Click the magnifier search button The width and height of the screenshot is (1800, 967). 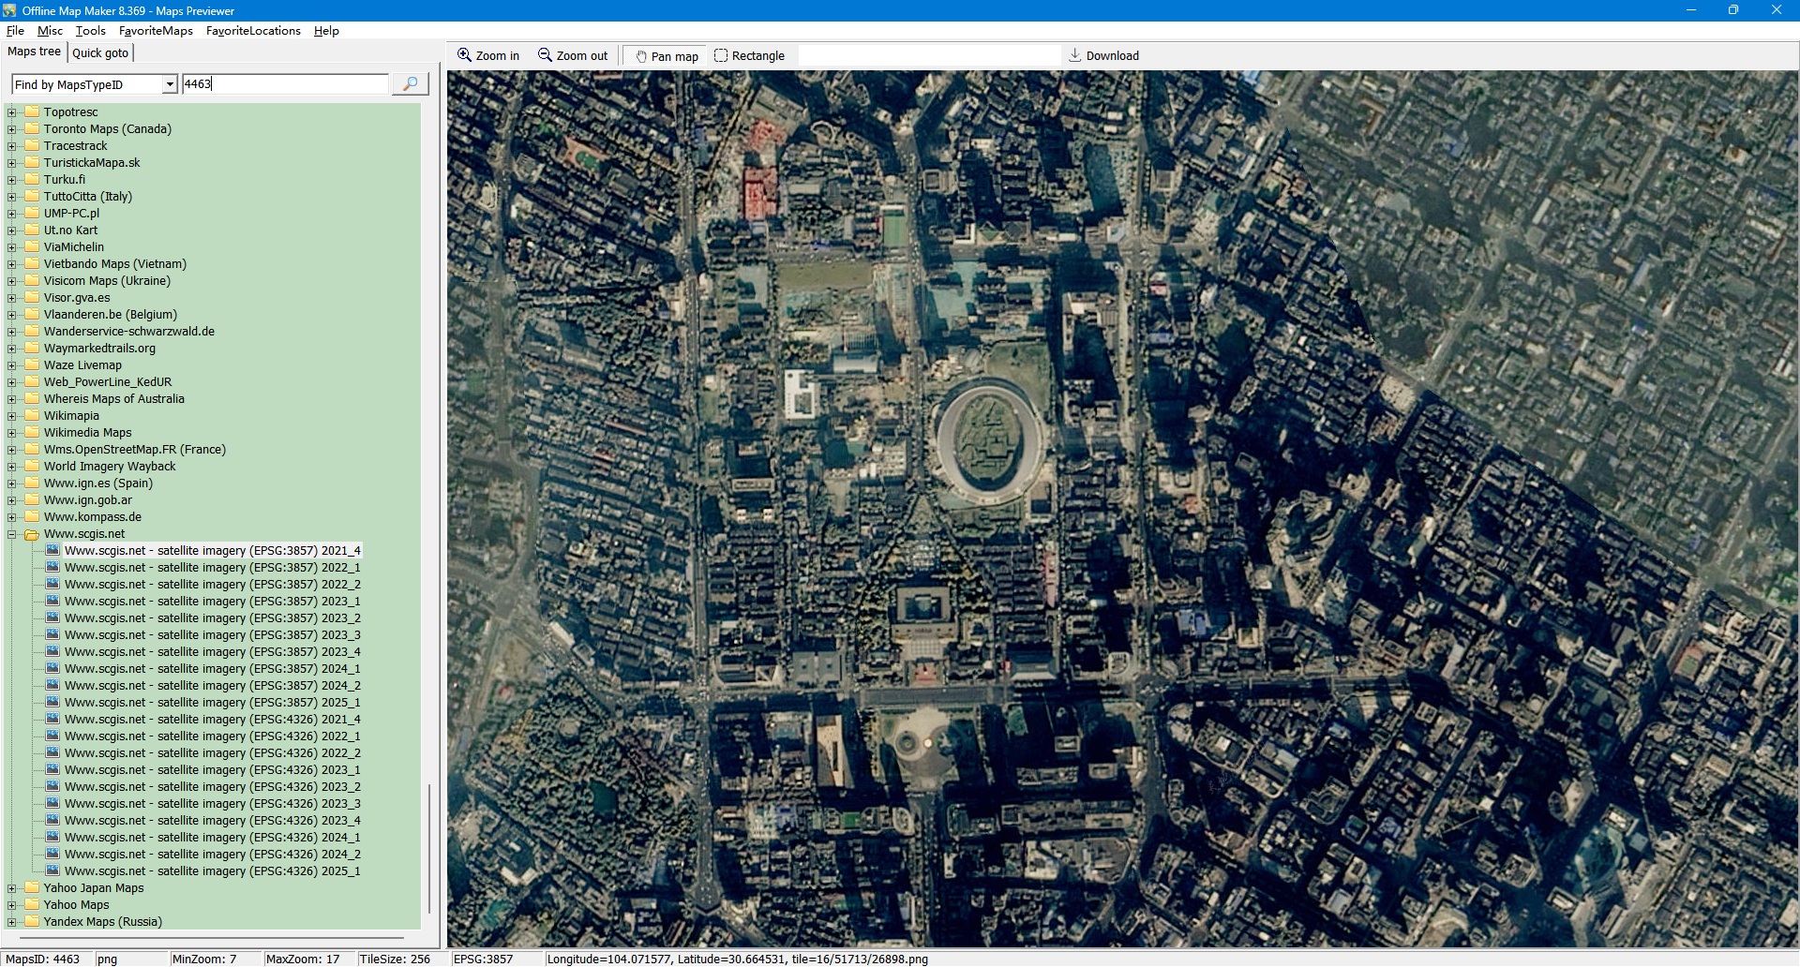coord(410,84)
